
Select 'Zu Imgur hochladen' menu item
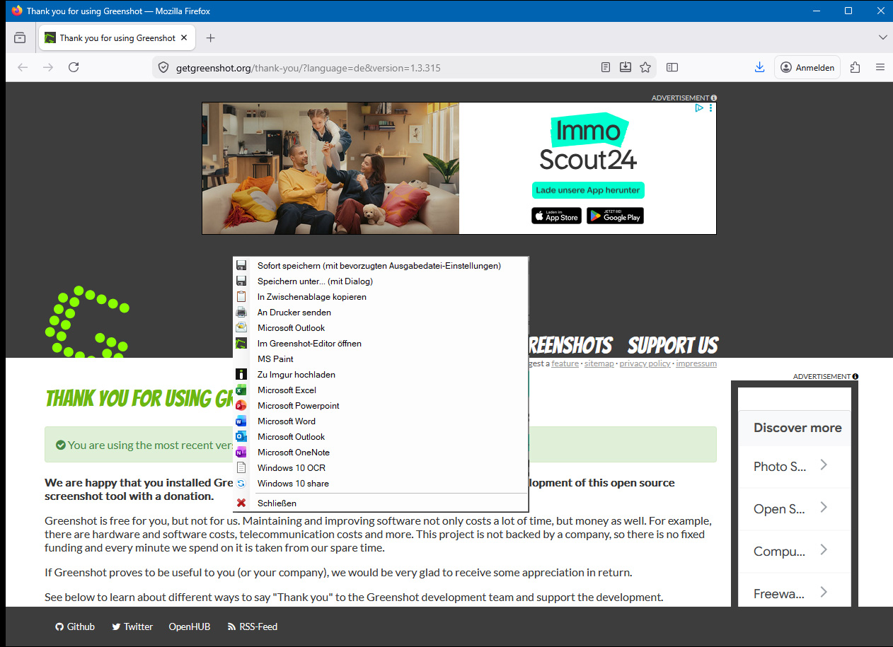coord(296,375)
